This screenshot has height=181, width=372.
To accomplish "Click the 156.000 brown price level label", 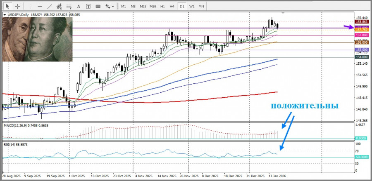I will 362,42.
